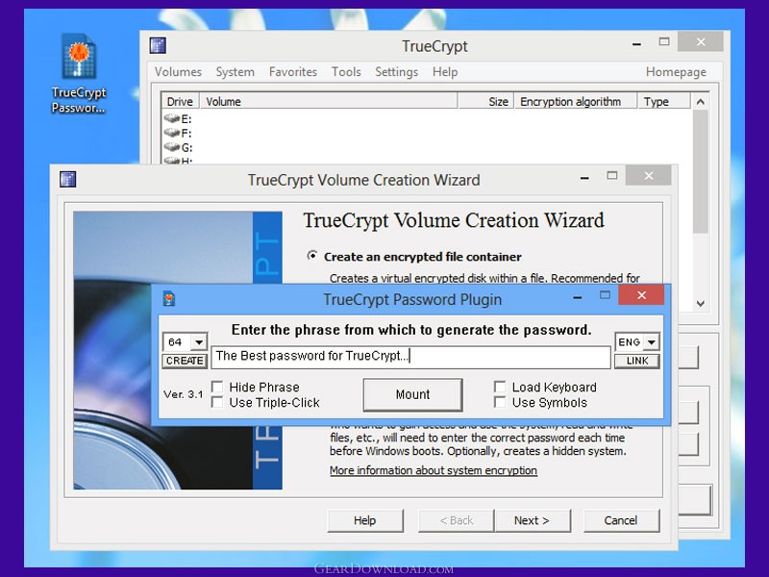Click Next > in the Volume Creation Wizard
The width and height of the screenshot is (769, 577).
pos(533,520)
